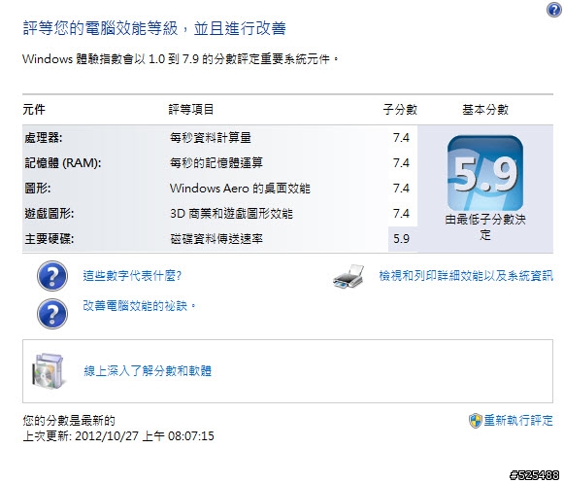This screenshot has height=483, width=564.
Task: Click the page title 評等您的電腦效能等級
Action: click(x=154, y=28)
